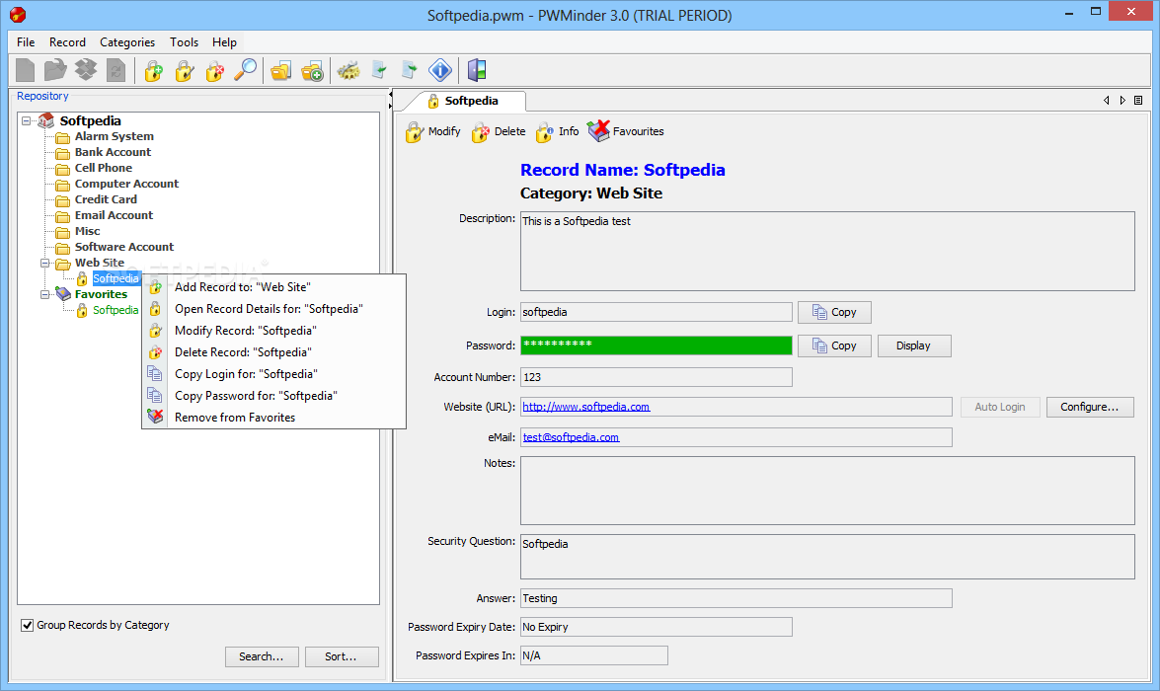The height and width of the screenshot is (691, 1160).
Task: Select the Email Account category
Action: point(114,215)
